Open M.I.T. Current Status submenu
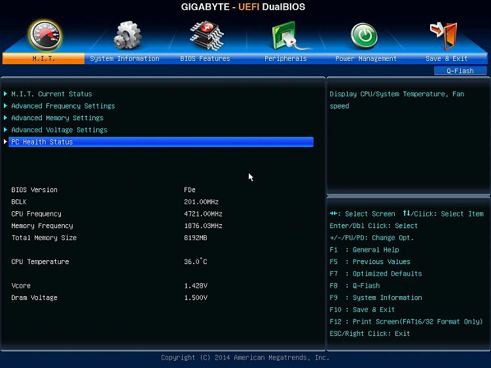Viewport: 491px width, 368px height. tap(52, 94)
